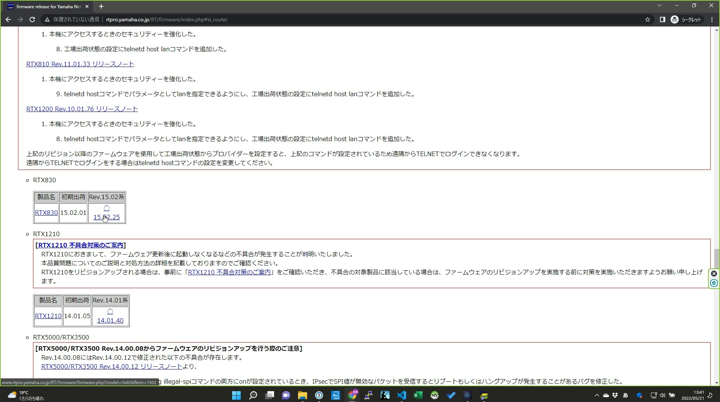Reload the firmware page
Viewport: 720px width, 402px height.
[32, 19]
